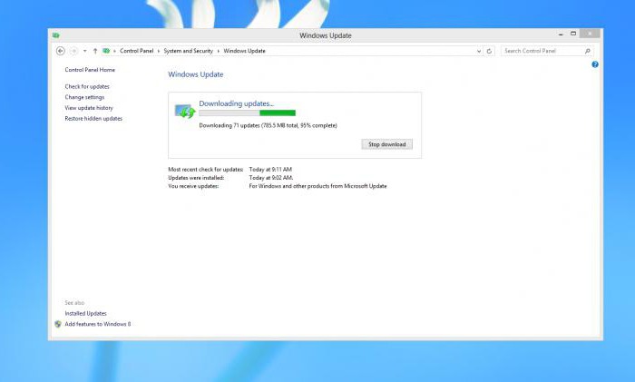Select System and Security breadcrumb
This screenshot has height=382, width=635.
pyautogui.click(x=188, y=51)
